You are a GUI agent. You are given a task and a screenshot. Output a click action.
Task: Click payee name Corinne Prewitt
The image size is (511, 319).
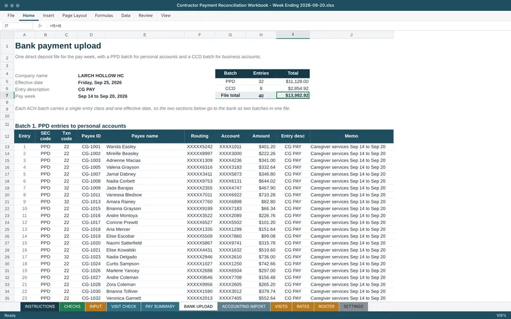coord(122,222)
